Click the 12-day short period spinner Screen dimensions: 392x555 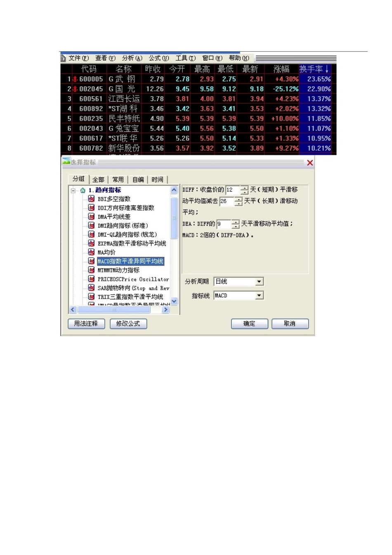[245, 190]
